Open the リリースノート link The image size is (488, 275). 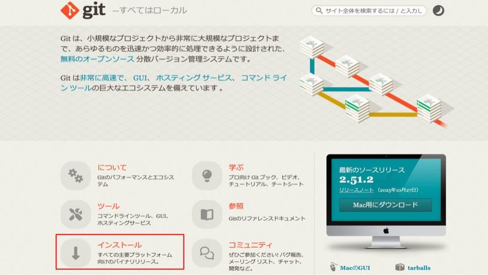click(356, 190)
